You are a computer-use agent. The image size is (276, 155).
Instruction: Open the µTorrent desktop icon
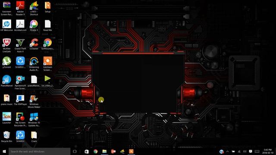coord(6,62)
